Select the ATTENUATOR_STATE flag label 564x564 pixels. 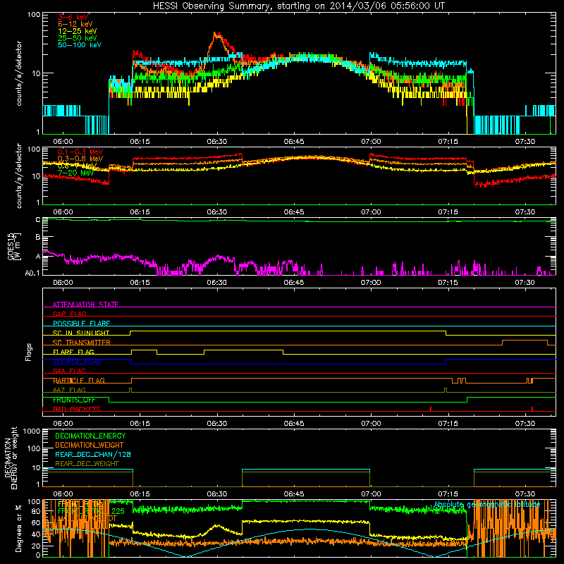[x=85, y=305]
